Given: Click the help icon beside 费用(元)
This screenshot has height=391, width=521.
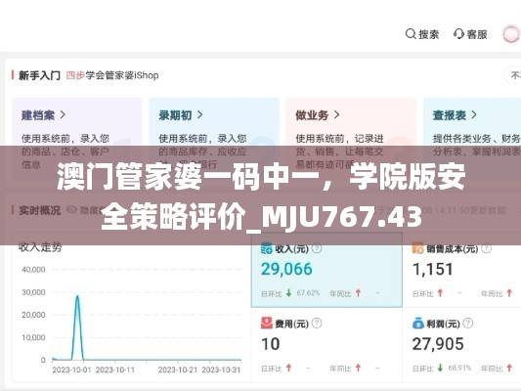Looking at the screenshot, I should (x=317, y=323).
